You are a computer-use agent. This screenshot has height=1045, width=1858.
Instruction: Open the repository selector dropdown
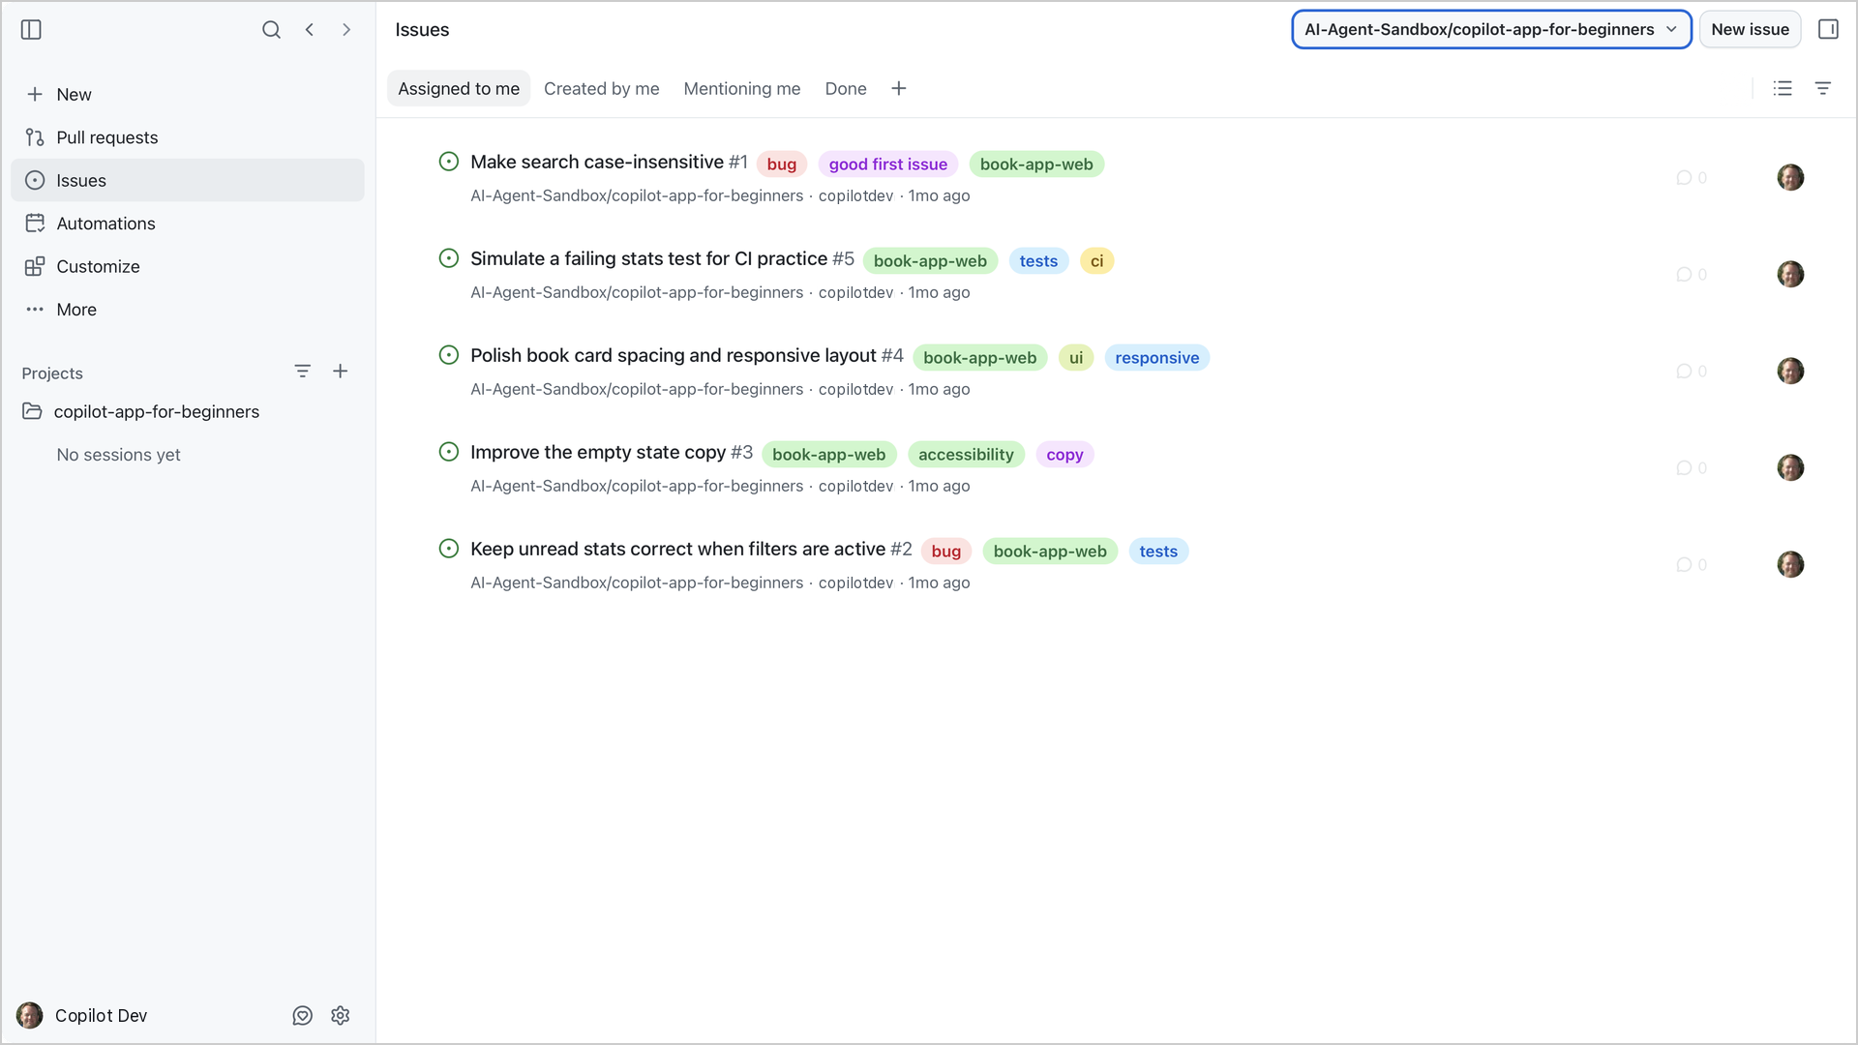tap(1491, 30)
